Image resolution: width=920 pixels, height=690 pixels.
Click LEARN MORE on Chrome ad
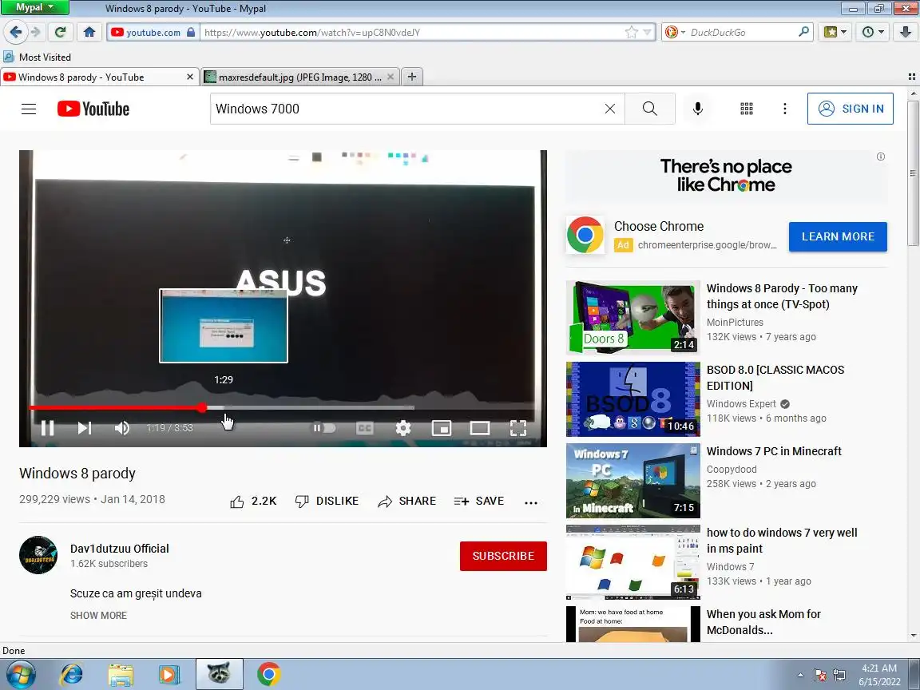838,236
